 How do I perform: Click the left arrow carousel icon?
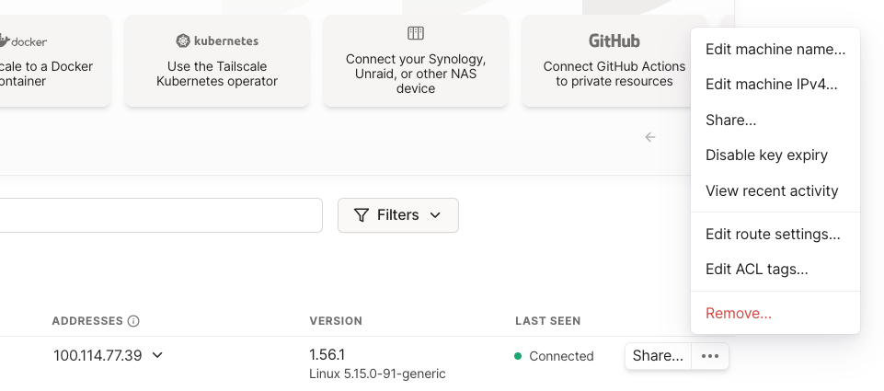650,137
